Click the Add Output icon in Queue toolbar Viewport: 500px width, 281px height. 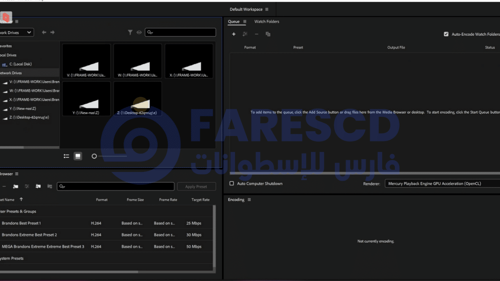coord(245,34)
